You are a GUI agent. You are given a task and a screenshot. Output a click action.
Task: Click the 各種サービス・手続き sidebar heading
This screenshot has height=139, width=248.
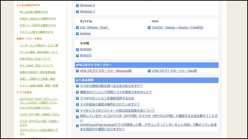click(x=29, y=39)
